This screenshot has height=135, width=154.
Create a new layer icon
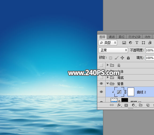pyautogui.click(x=148, y=105)
